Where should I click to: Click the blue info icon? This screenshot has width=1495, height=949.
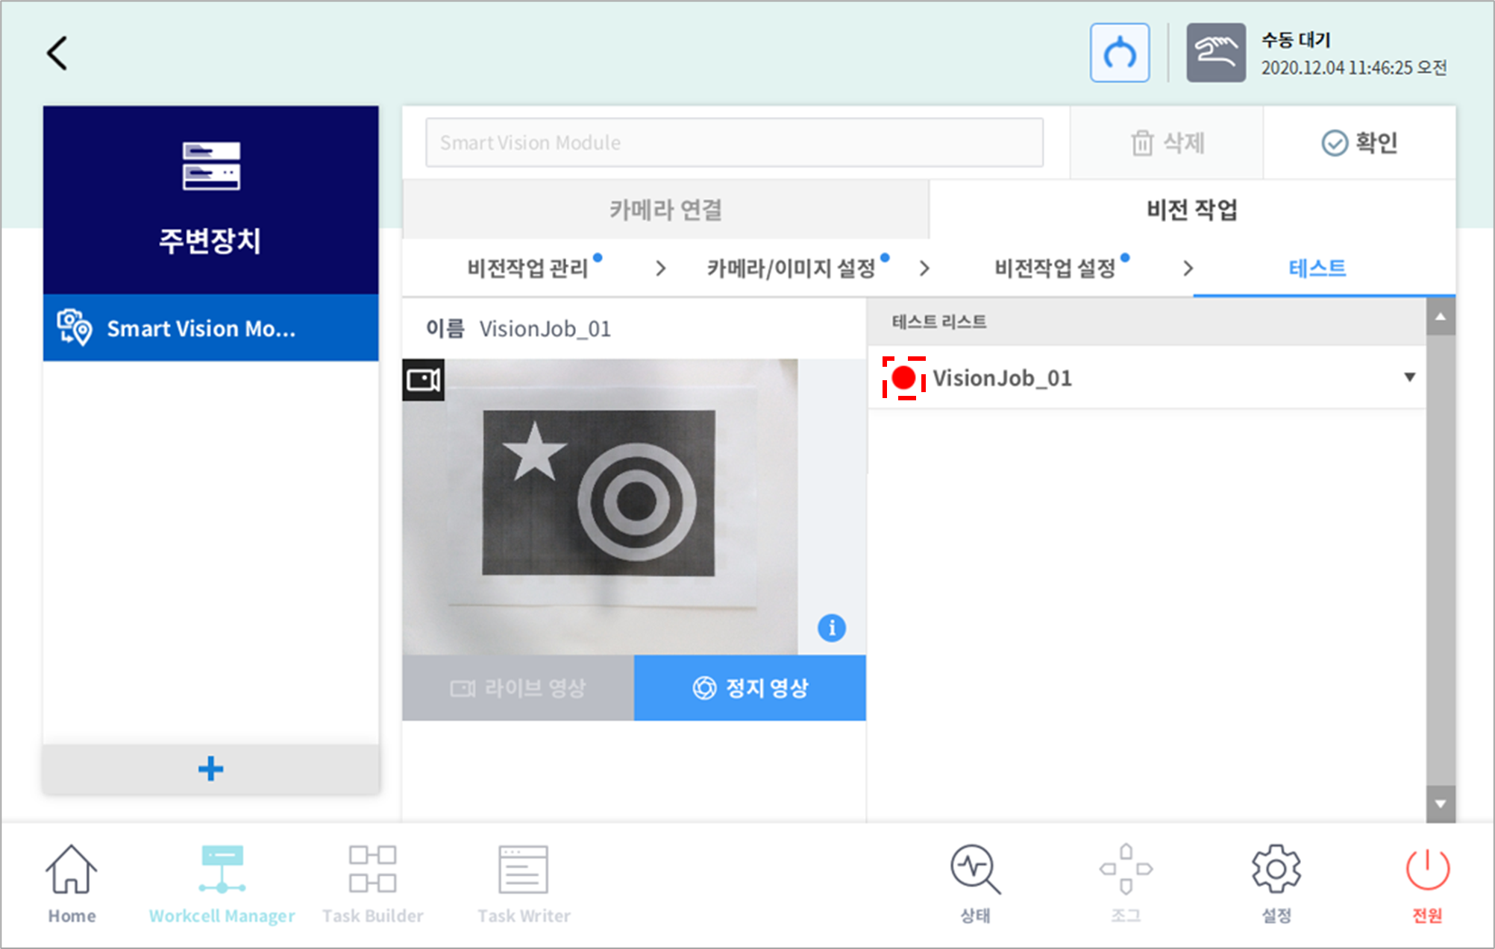(x=831, y=628)
